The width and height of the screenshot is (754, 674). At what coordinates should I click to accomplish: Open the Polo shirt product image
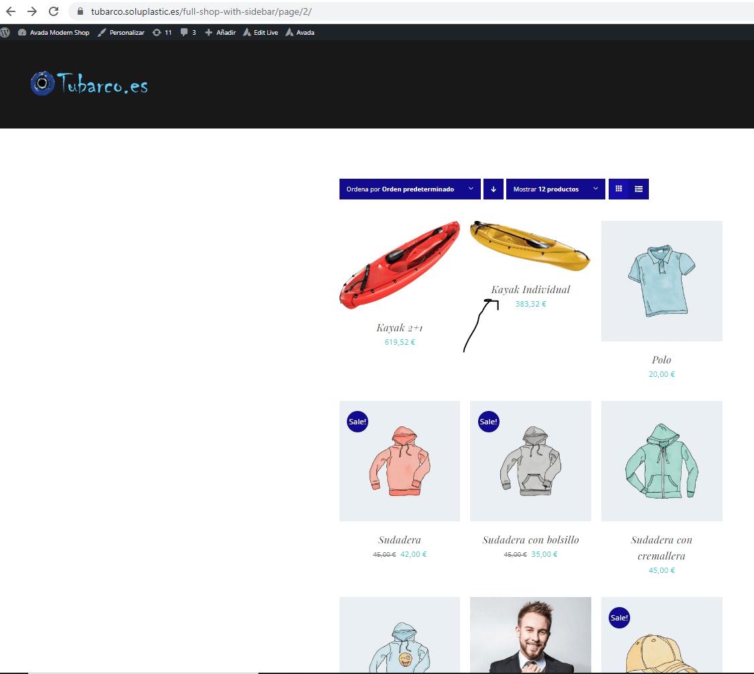662,280
